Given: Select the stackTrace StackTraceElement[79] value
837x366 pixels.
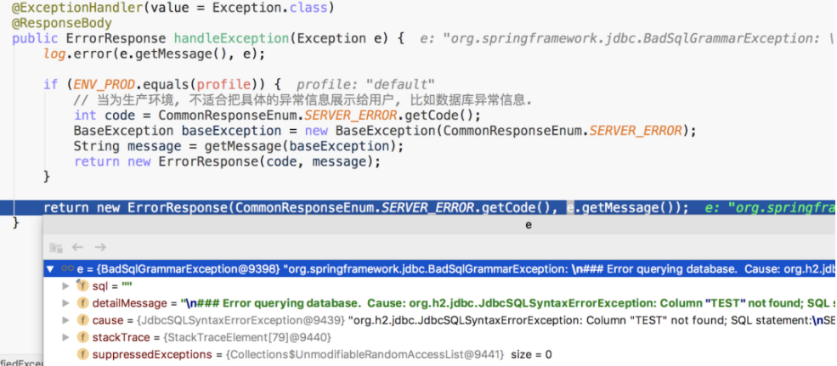Looking at the screenshot, I should tap(246, 338).
